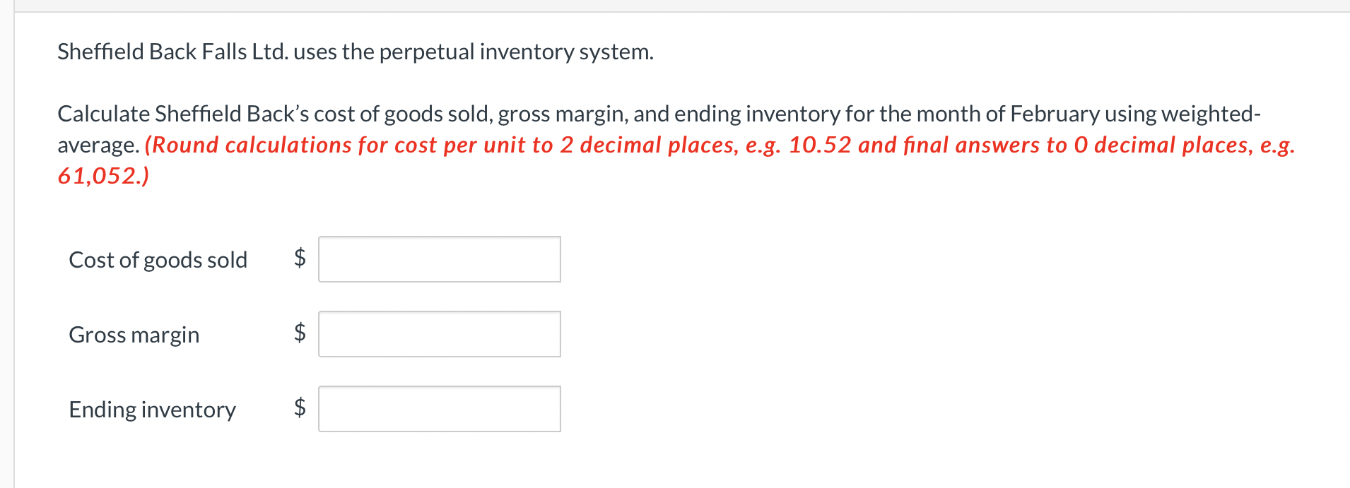Image resolution: width=1350 pixels, height=488 pixels.
Task: Click the Ending inventory label
Action: [x=152, y=410]
